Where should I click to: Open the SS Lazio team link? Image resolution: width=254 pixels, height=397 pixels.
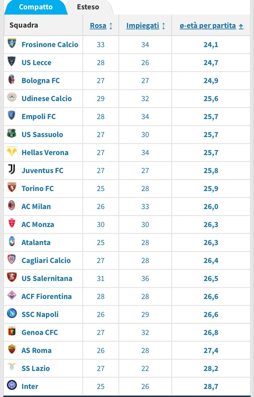[36, 368]
